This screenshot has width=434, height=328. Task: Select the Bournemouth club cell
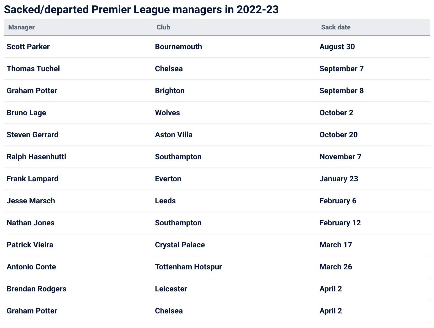pyautogui.click(x=178, y=47)
